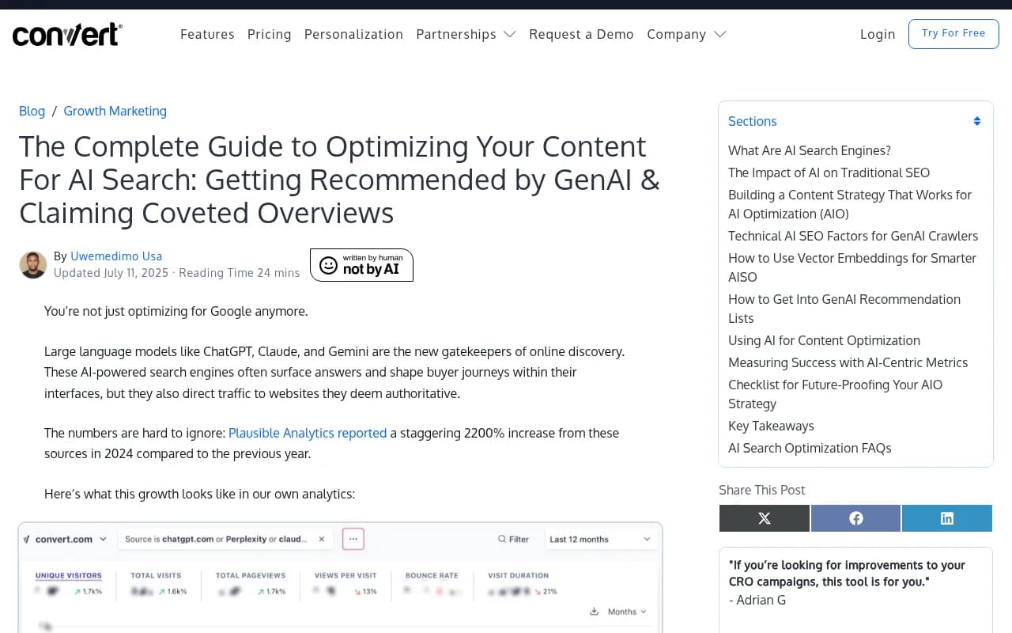Click the download icon on the analytics chart
Viewport: 1012px width, 633px height.
[594, 611]
